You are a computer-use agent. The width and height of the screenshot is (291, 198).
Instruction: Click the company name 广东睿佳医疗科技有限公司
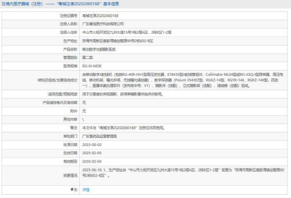(103, 24)
